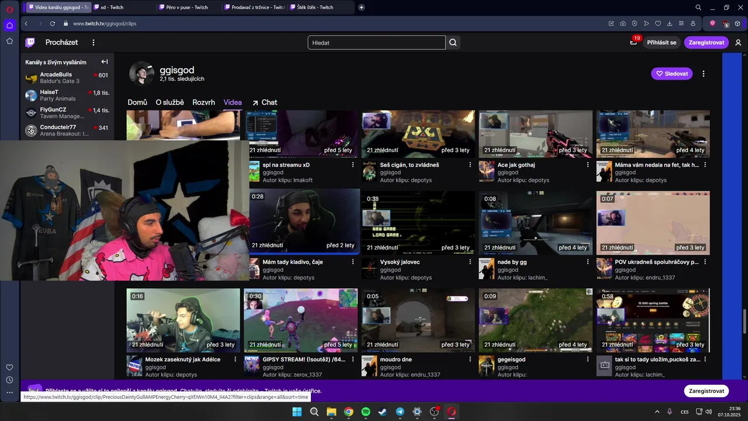Image resolution: width=748 pixels, height=421 pixels.
Task: Open ArcadeBulls live channel in sidebar
Action: 67,78
